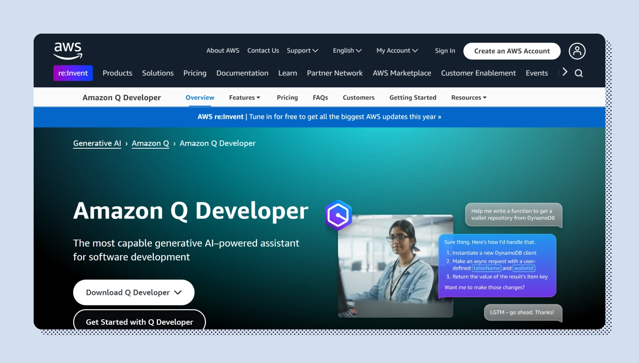Open the Events menu
Screen dimensions: 639x363
537,73
